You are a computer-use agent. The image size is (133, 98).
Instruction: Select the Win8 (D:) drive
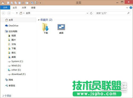point(16,66)
